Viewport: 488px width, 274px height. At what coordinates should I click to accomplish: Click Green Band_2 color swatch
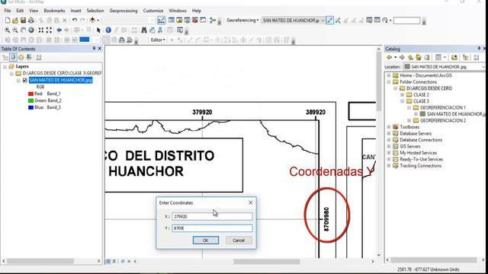(30, 100)
